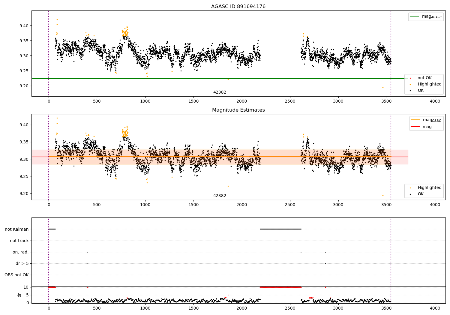Click the 'Magnitude Estimates' plot title

pos(238,110)
